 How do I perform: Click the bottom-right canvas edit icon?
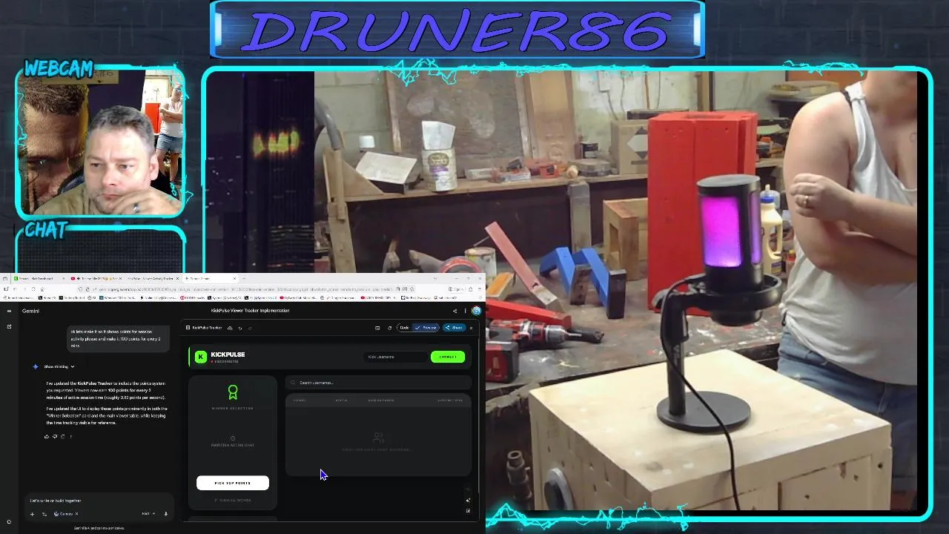[x=468, y=510]
